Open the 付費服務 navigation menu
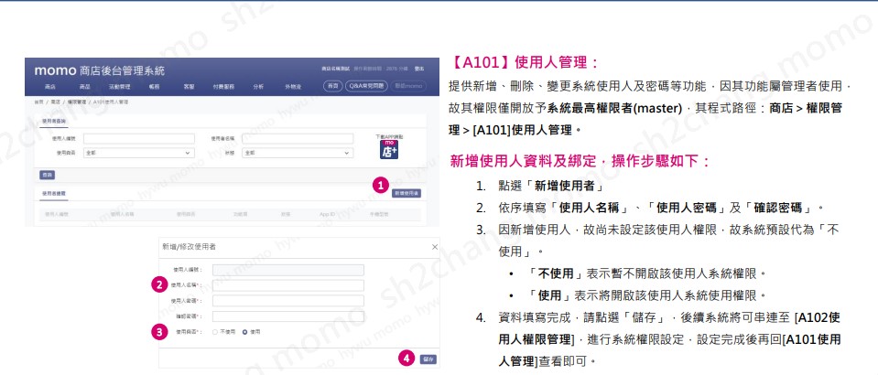878x375 pixels. click(222, 86)
